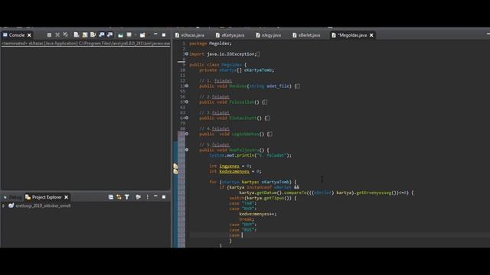
Task: Expand the folded method at line 57
Action: [x=187, y=102]
